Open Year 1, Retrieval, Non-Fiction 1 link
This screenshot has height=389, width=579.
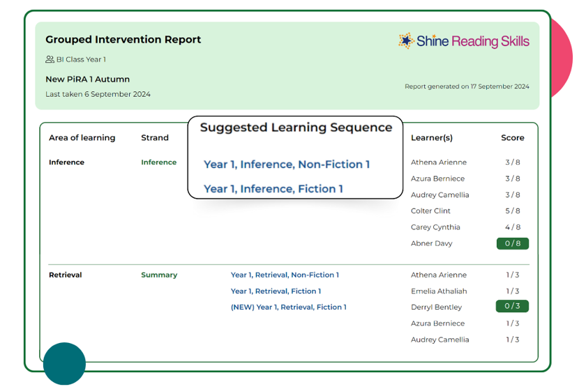(285, 275)
